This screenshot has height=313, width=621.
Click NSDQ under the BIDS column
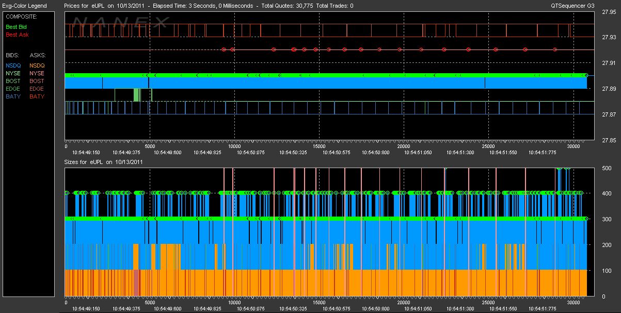(13, 65)
